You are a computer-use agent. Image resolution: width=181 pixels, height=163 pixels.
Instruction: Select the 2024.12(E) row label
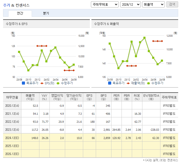(x=12, y=138)
